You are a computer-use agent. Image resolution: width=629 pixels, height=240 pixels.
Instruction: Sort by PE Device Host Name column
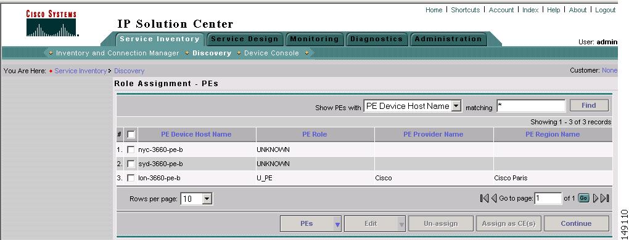(x=196, y=134)
